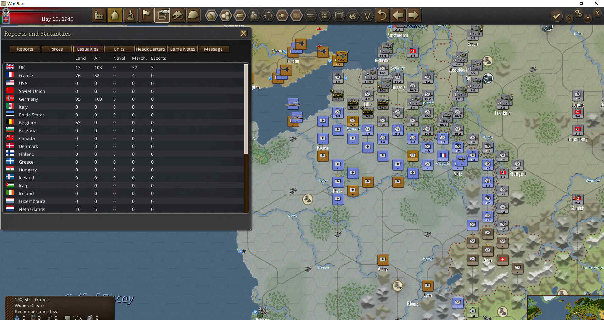Open the flag diplomacy screen
The height and width of the screenshot is (320, 604).
(x=146, y=15)
